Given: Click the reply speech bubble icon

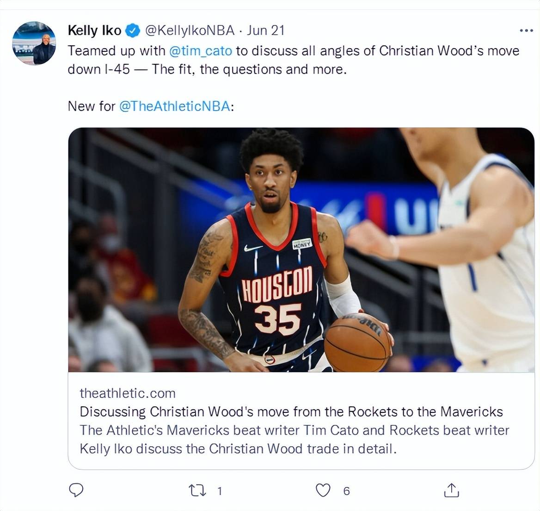Looking at the screenshot, I should pyautogui.click(x=76, y=490).
